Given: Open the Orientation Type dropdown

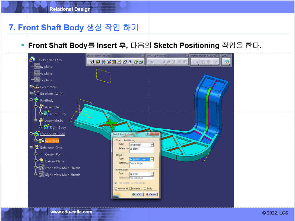Looking at the screenshot, I should coord(152,174).
